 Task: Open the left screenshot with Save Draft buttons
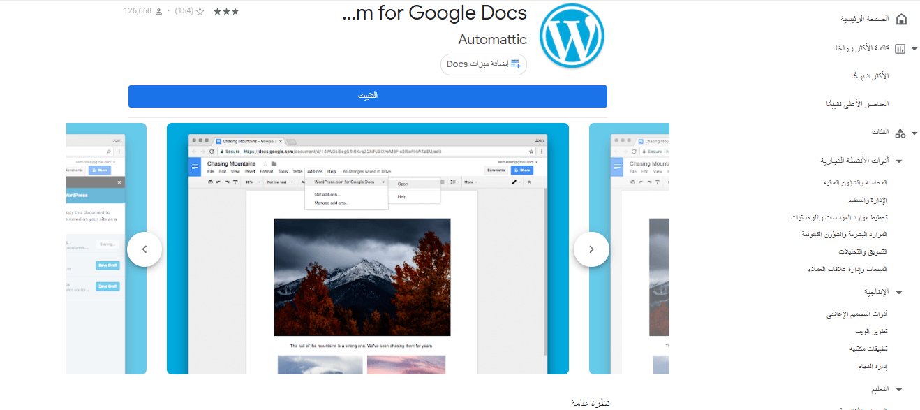pos(106,249)
